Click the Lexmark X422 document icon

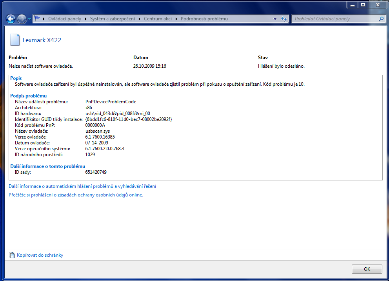(15, 40)
